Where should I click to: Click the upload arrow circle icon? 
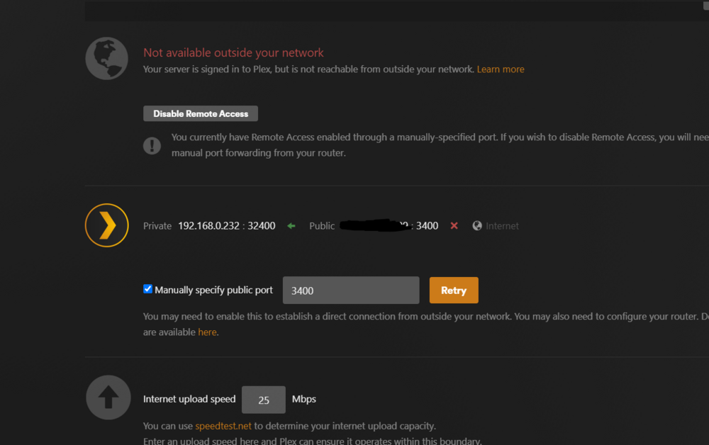108,398
